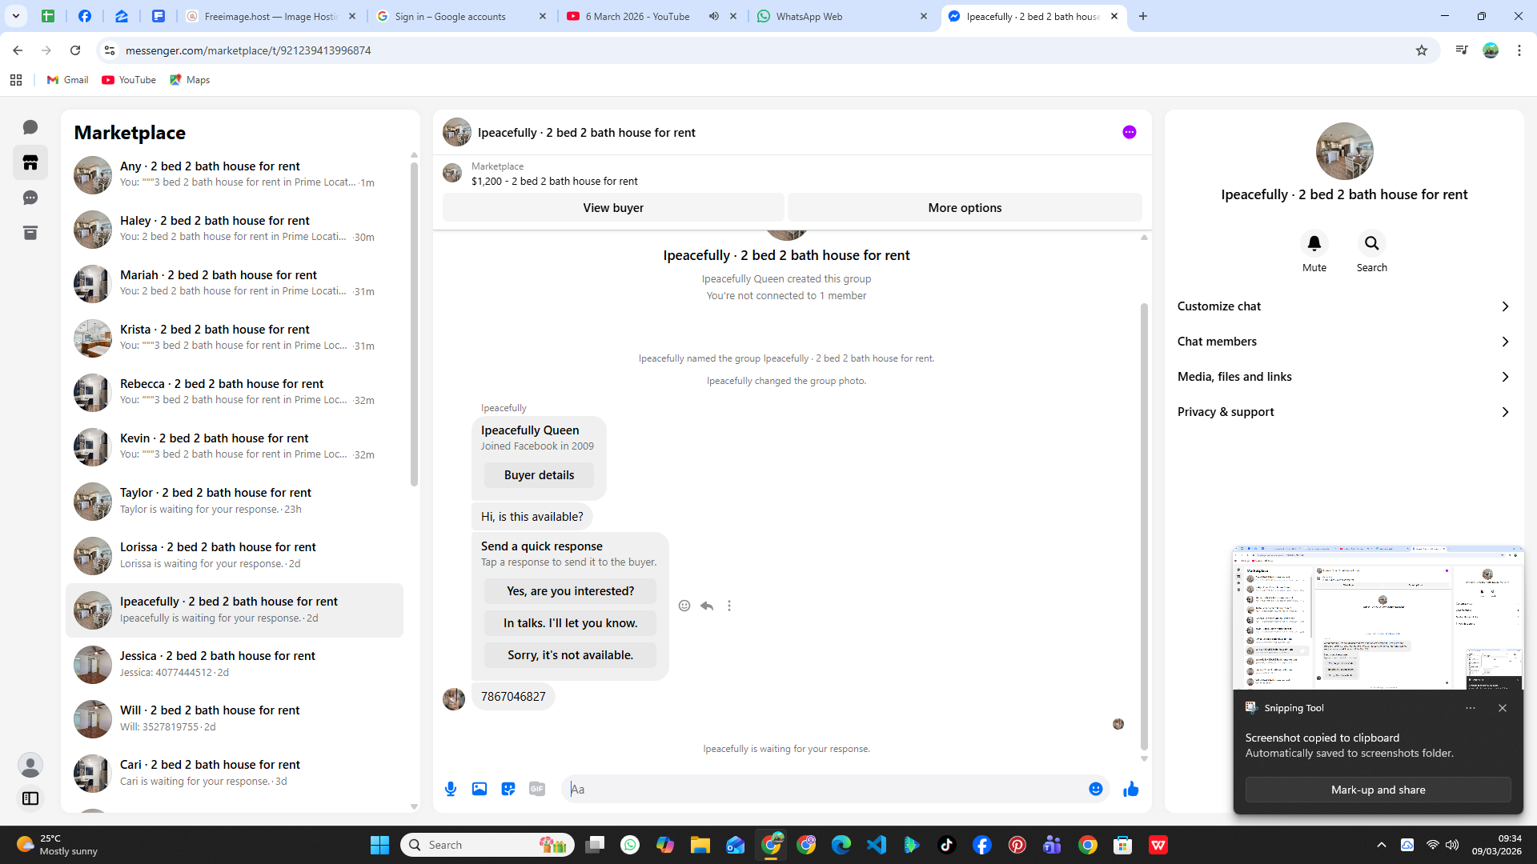Attach a file with the photo icon
The image size is (1537, 864).
[x=480, y=789]
